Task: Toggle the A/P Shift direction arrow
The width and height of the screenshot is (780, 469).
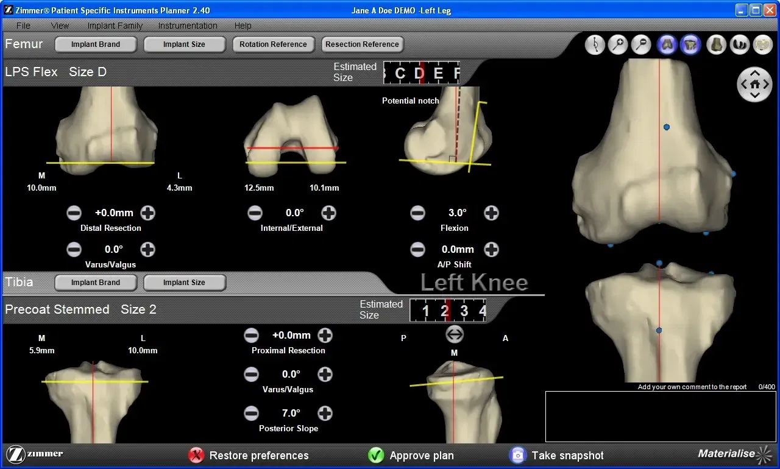Action: tap(455, 334)
